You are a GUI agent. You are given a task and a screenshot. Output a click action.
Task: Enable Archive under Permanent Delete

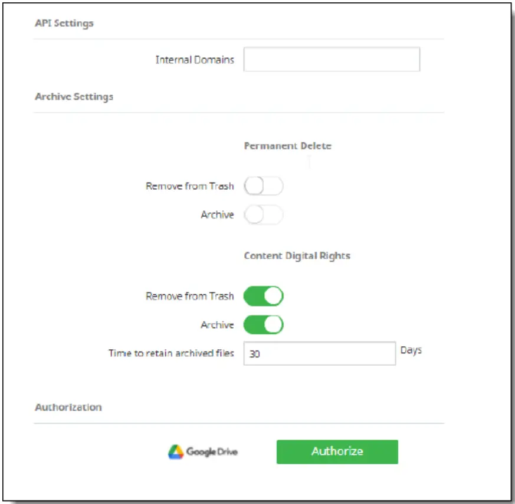(264, 214)
